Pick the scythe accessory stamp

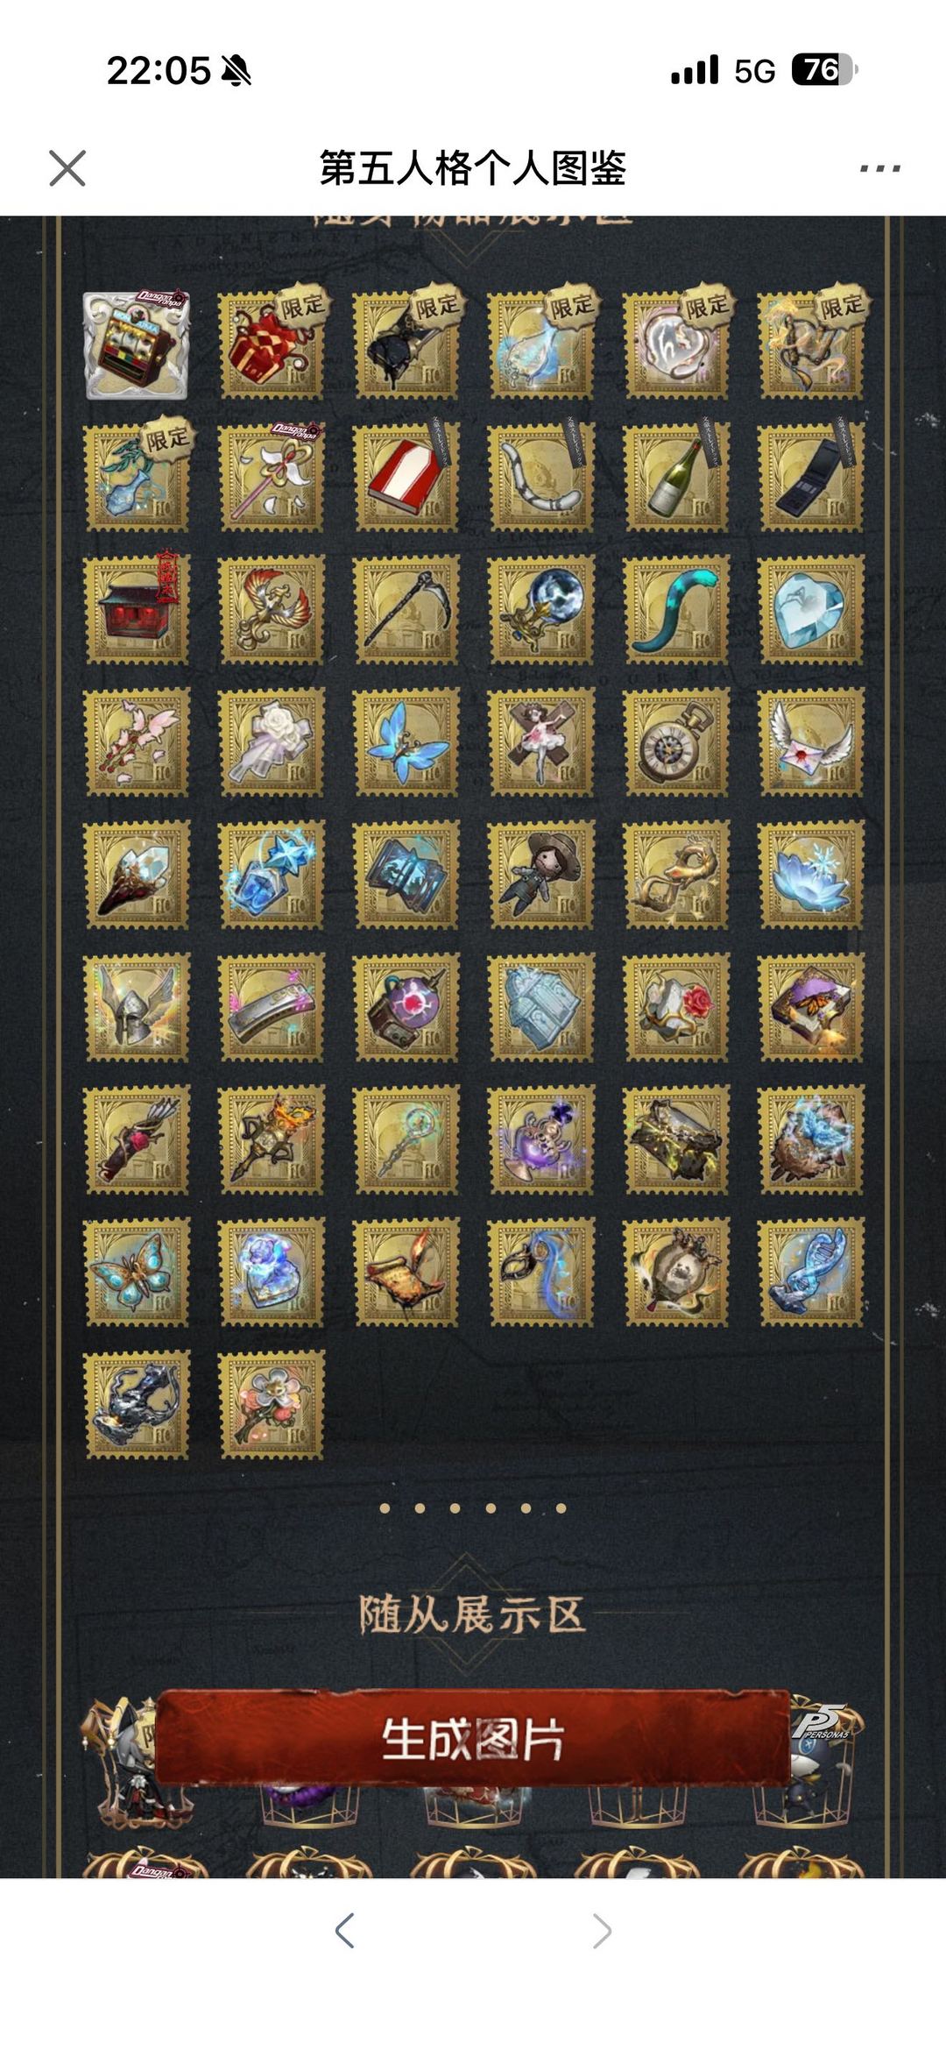pos(406,609)
